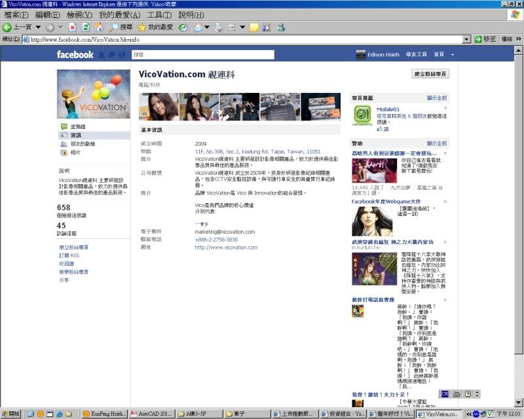Click the 訂閱 RSS link
The height and width of the screenshot is (419, 524).
[x=69, y=255]
